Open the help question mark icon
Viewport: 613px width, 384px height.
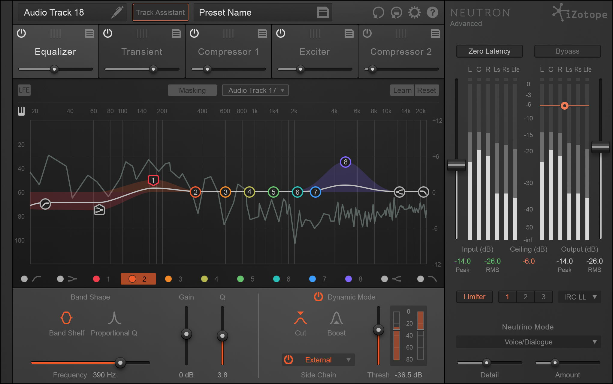point(432,13)
